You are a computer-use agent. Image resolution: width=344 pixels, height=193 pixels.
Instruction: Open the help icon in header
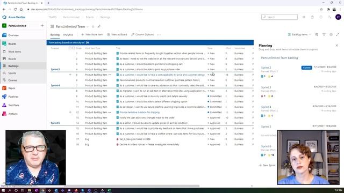321,17
